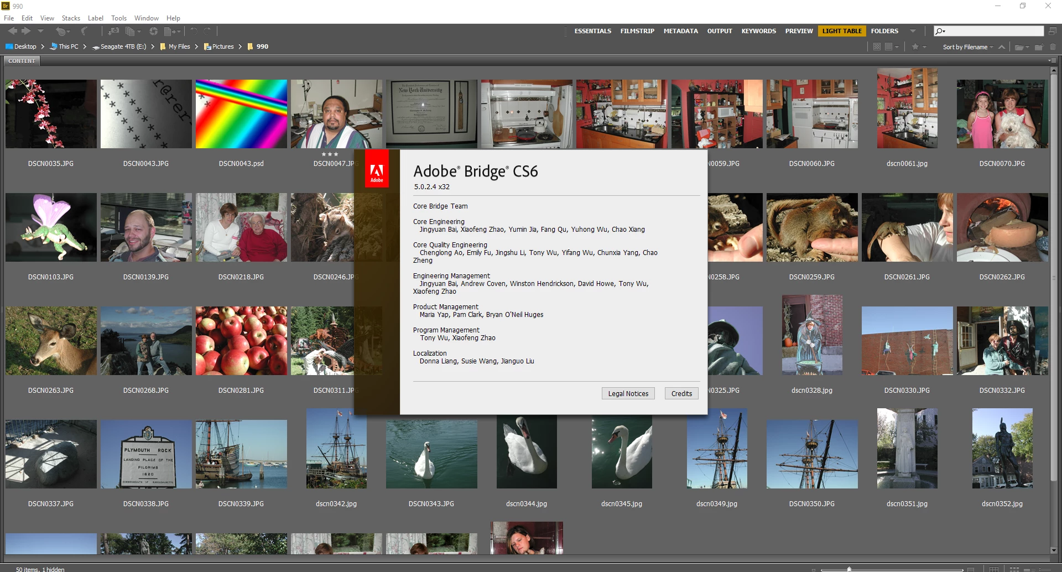The image size is (1062, 572).
Task: Switch to compact mode
Action: 1053,31
